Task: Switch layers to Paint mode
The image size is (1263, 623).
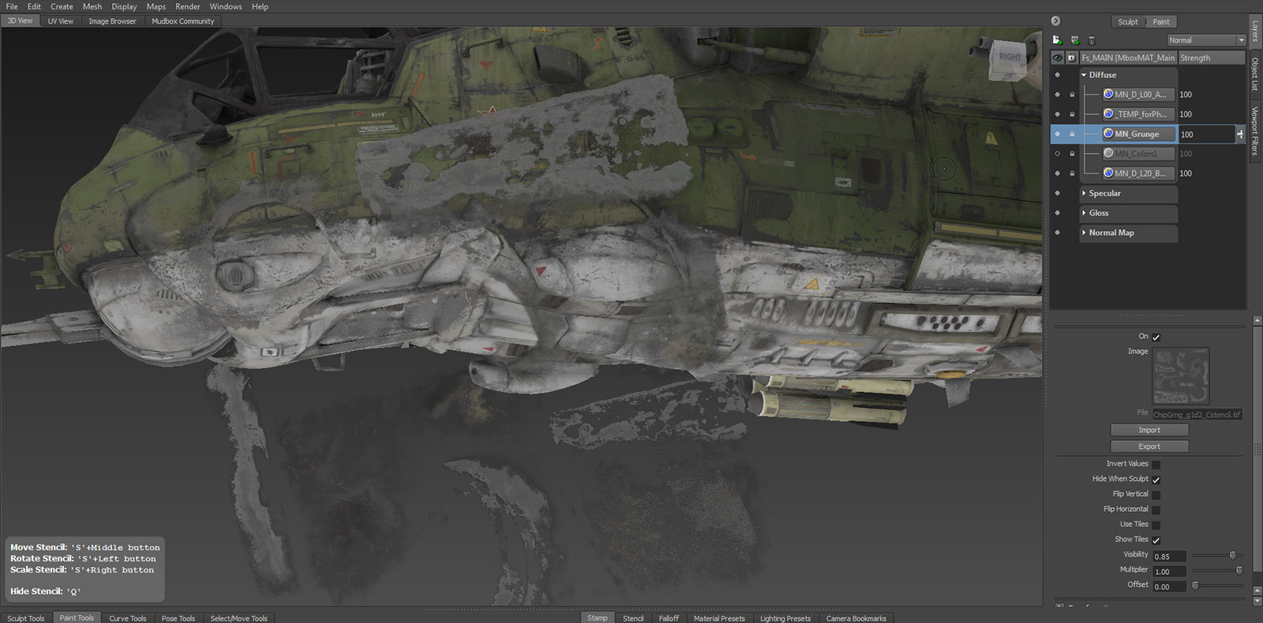Action: (x=1161, y=22)
